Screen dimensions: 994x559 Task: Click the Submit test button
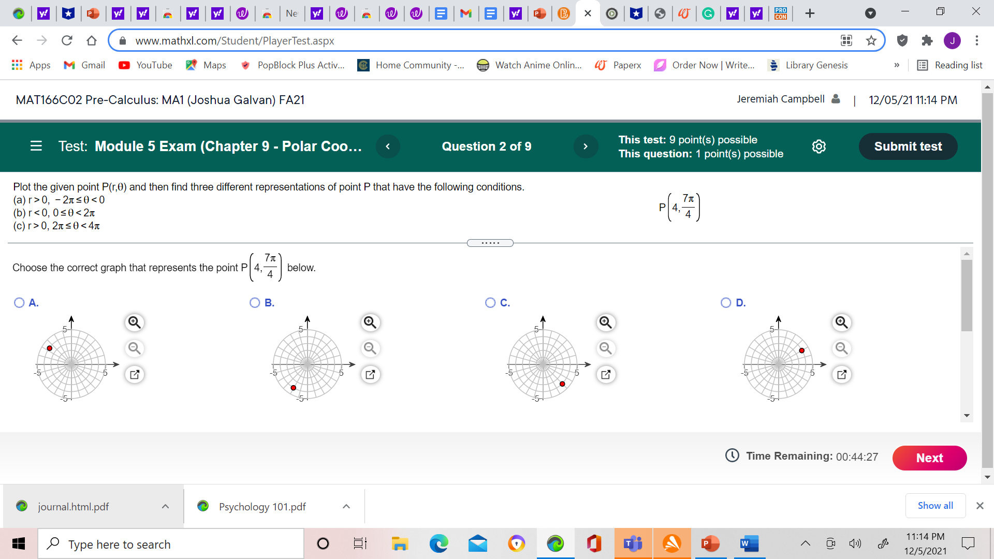(908, 146)
